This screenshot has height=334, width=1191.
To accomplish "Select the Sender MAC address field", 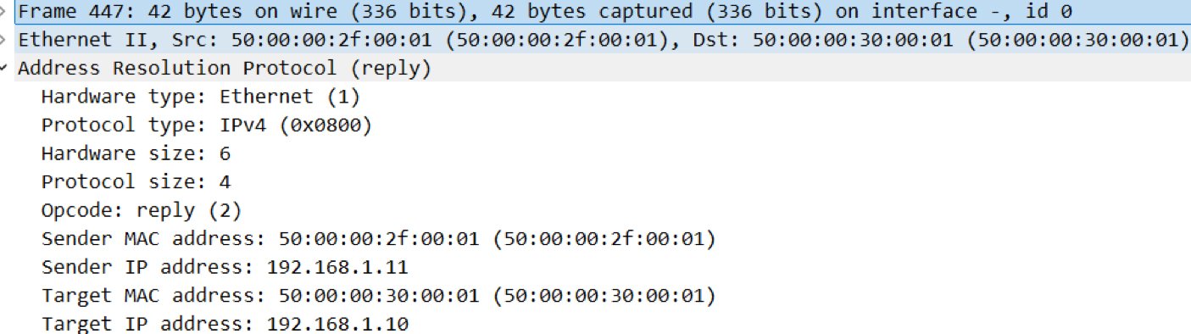I will tap(379, 239).
